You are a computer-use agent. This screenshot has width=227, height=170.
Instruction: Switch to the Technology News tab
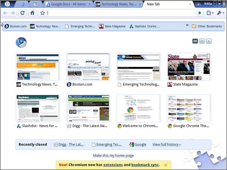pyautogui.click(x=119, y=4)
